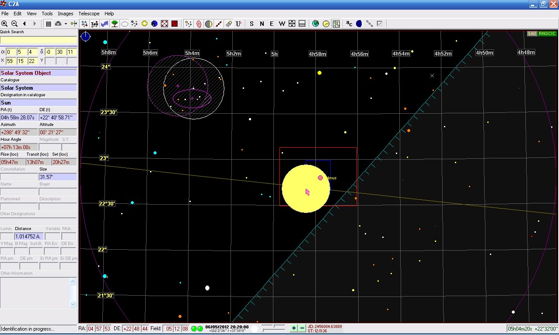The image size is (559, 335).
Task: Toggle the coordinate grid icon
Action: coord(49,24)
